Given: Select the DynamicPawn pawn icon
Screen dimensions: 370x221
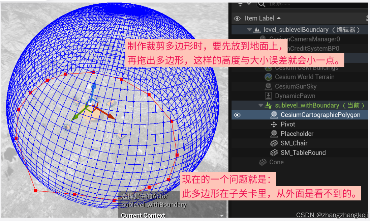Looking at the screenshot, I should point(268,95).
